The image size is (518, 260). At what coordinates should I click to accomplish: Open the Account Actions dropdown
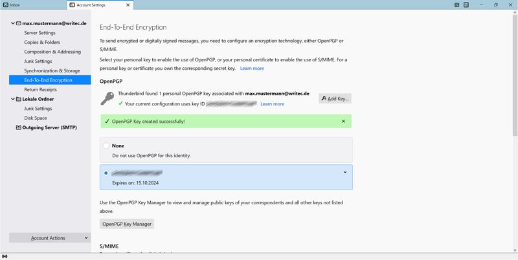(50, 238)
